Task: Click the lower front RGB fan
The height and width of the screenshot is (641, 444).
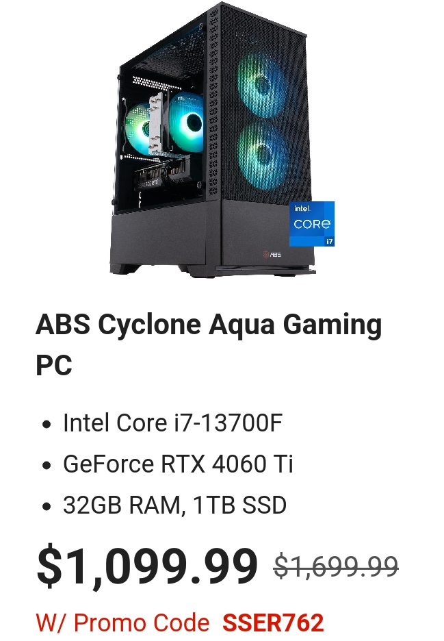Action: 263,155
